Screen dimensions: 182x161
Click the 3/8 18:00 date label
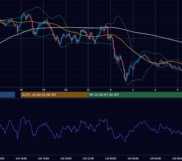tap(44, 158)
